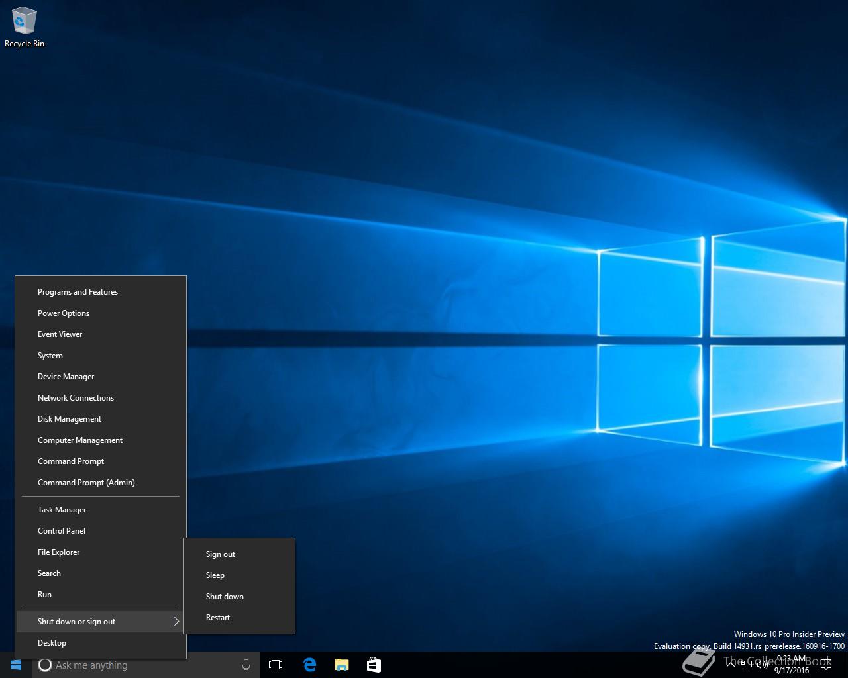The height and width of the screenshot is (678, 848).
Task: Choose Sign out in the submenu
Action: tap(239, 554)
